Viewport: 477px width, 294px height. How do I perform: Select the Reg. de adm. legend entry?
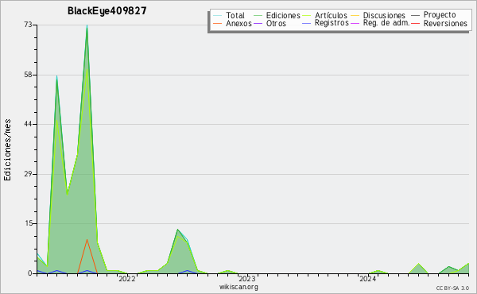click(386, 23)
